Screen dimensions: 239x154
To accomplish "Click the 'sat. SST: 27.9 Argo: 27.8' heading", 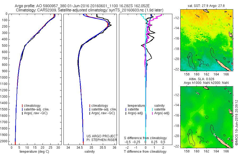I will tap(206, 6).
